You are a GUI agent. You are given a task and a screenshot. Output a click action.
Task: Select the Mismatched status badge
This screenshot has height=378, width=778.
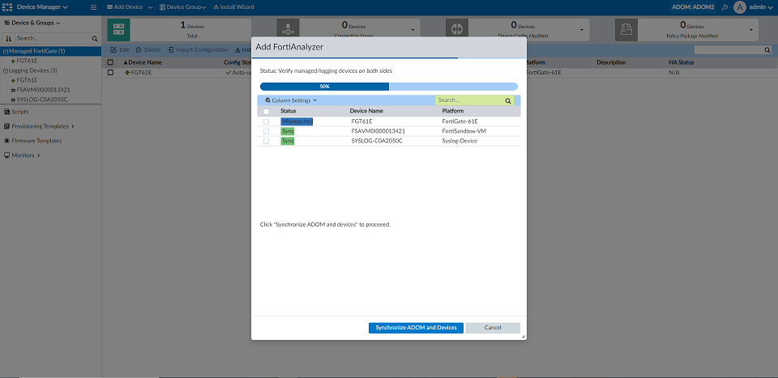(x=297, y=121)
